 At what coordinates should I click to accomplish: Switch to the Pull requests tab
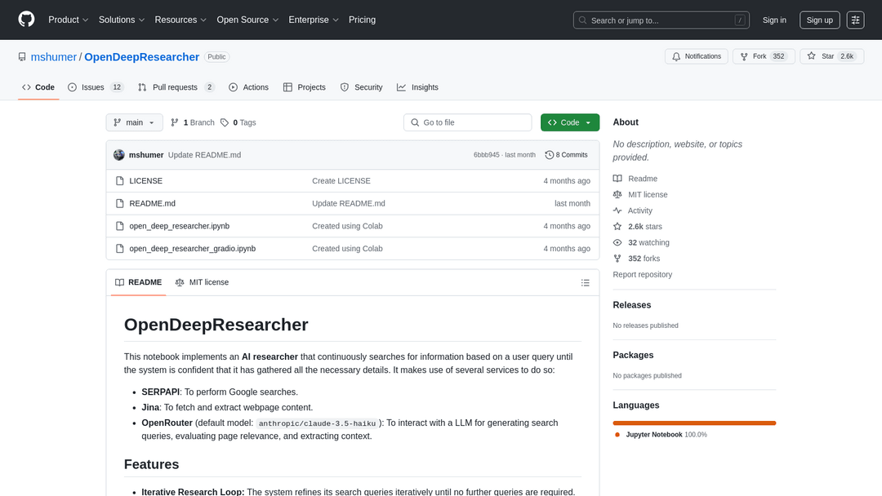(176, 87)
